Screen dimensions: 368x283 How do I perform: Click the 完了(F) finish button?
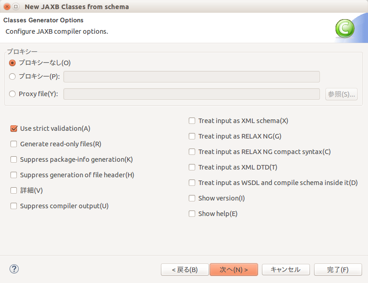tap(338, 270)
